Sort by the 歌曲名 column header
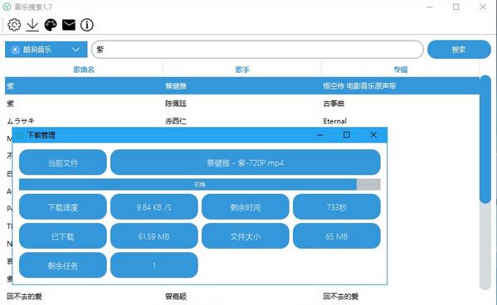This screenshot has width=497, height=305. [x=84, y=70]
